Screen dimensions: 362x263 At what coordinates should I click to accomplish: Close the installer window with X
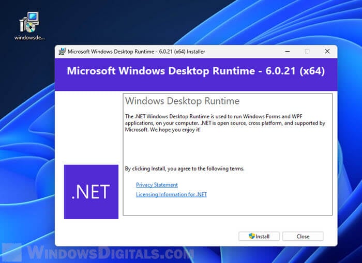(x=327, y=52)
